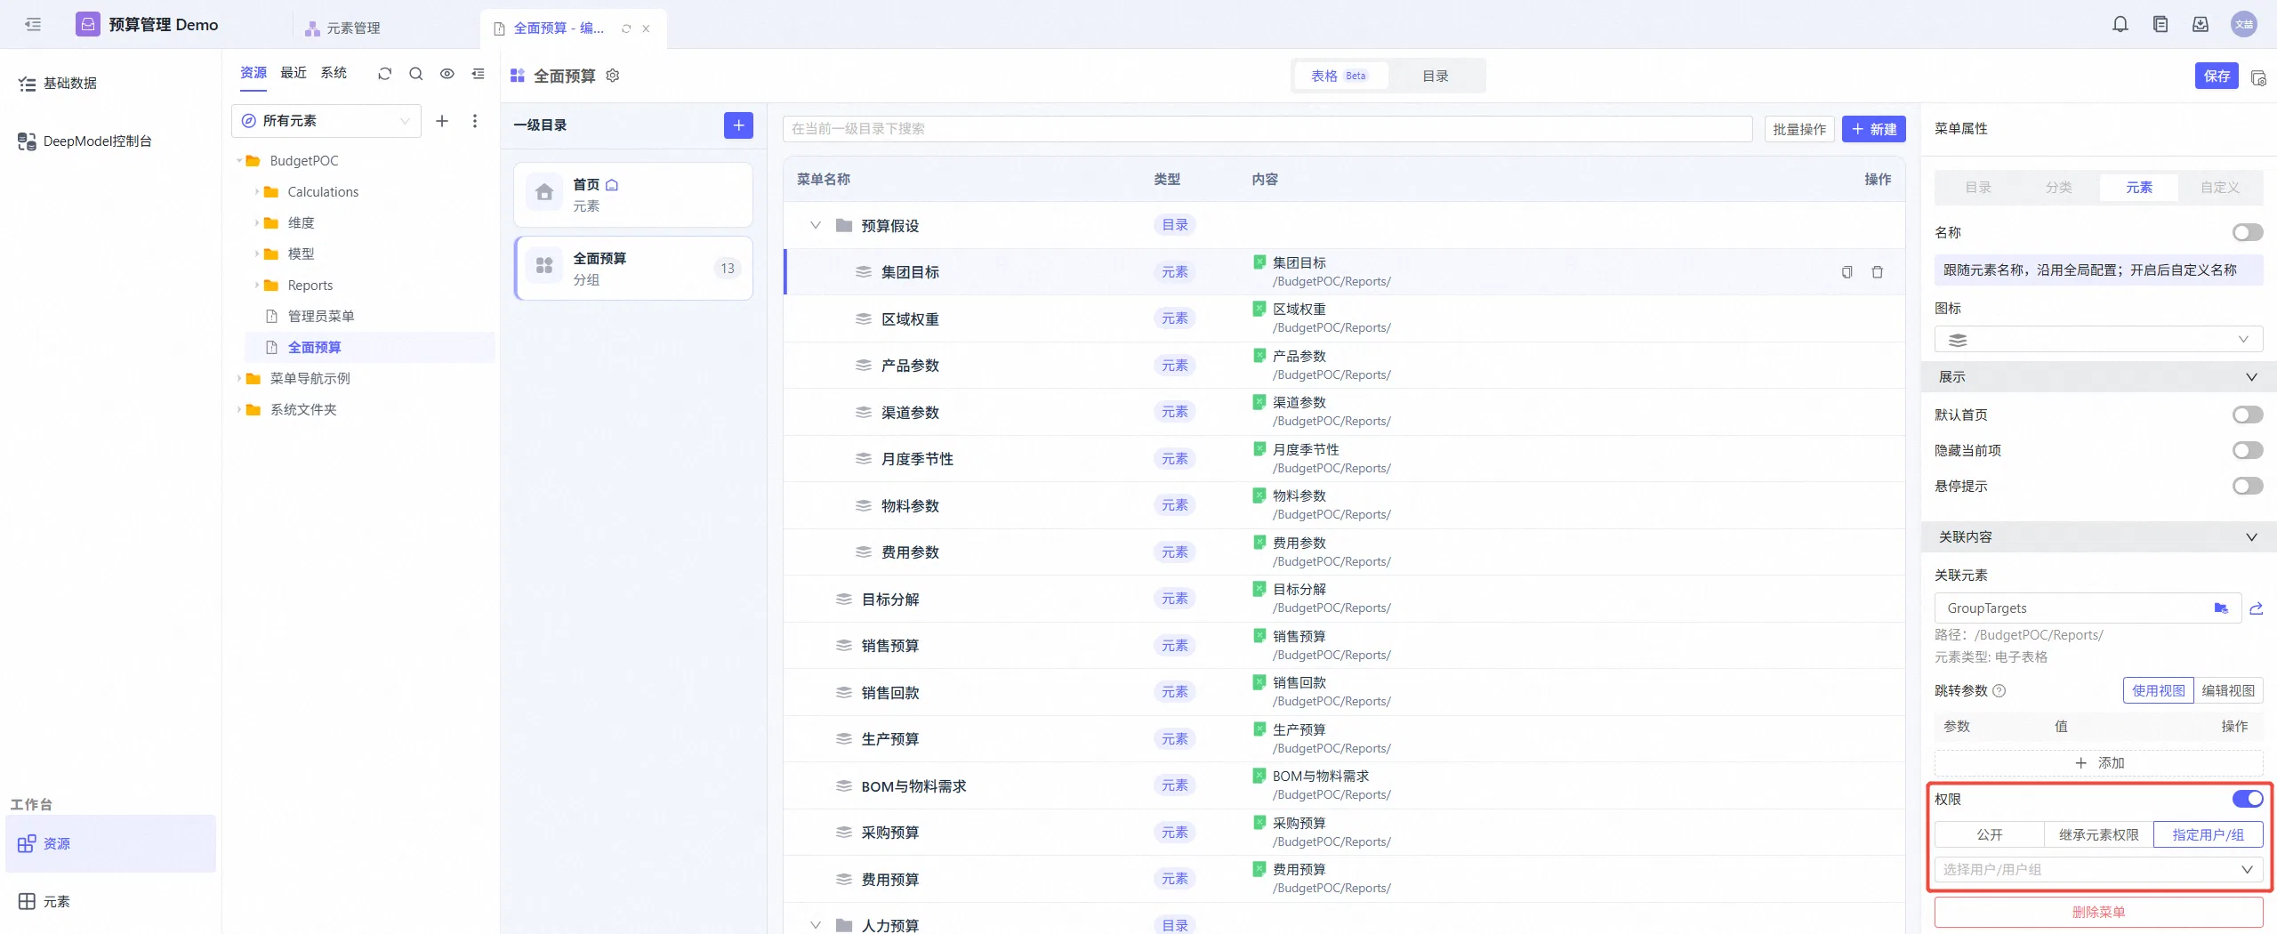The height and width of the screenshot is (934, 2277).
Task: Select the 公开 permission option
Action: (1989, 834)
